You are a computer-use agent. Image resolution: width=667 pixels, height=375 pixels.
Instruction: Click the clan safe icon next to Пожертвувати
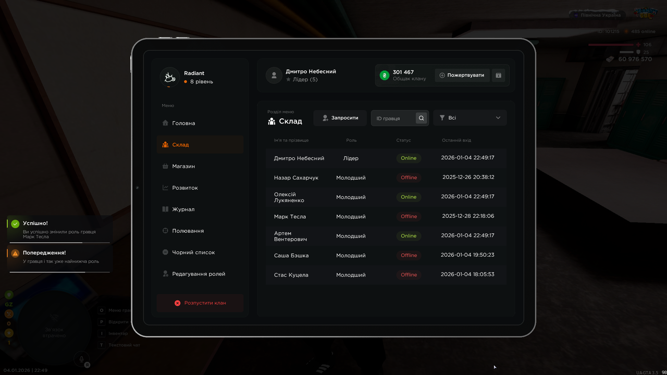click(x=498, y=75)
